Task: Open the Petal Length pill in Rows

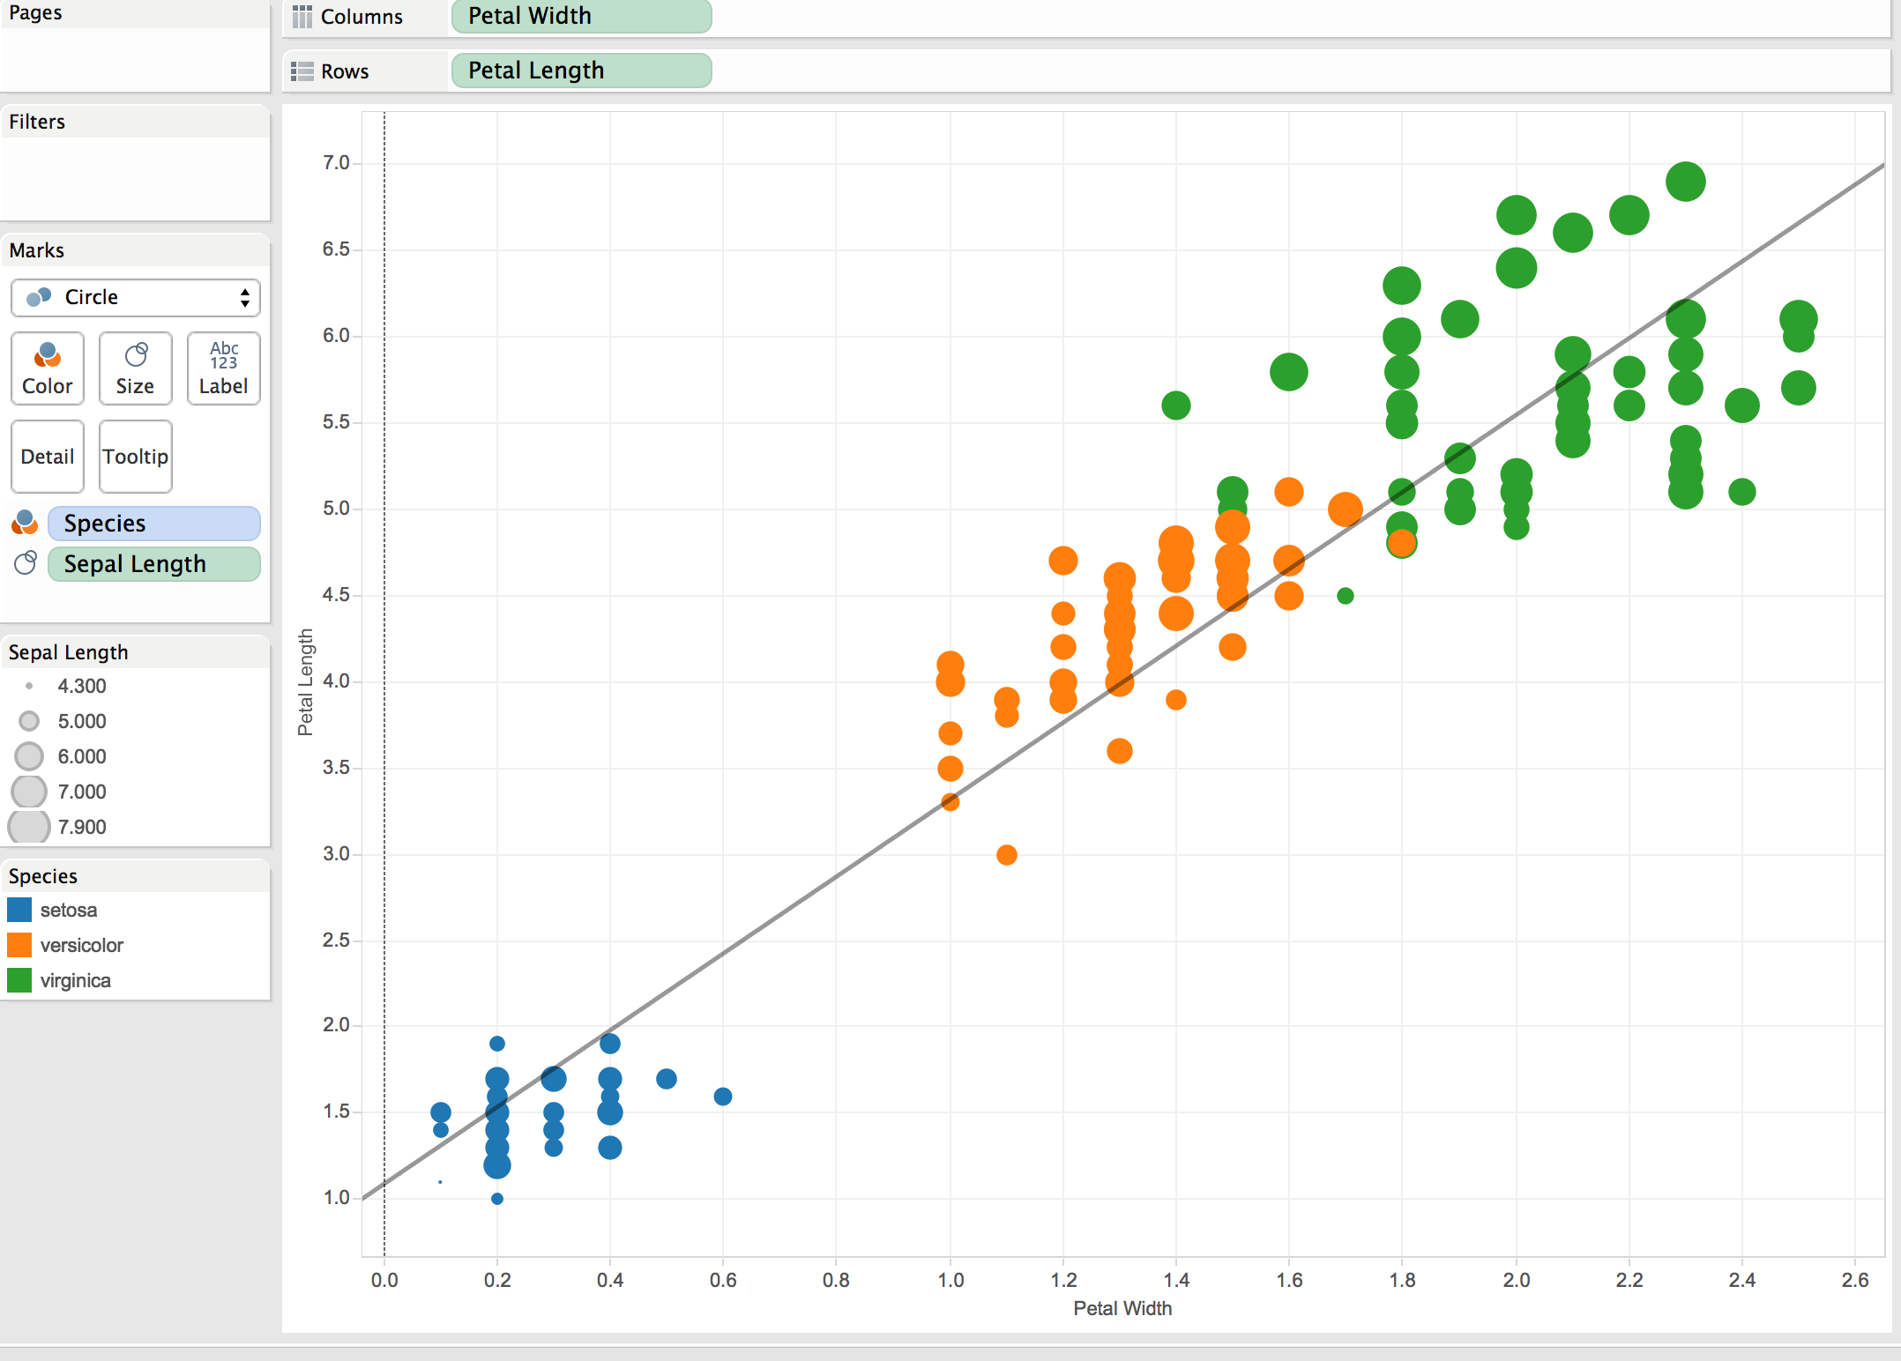Action: (581, 71)
